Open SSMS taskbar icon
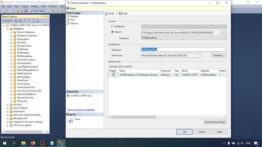Image resolution: width=262 pixels, height=147 pixels. click(61, 143)
